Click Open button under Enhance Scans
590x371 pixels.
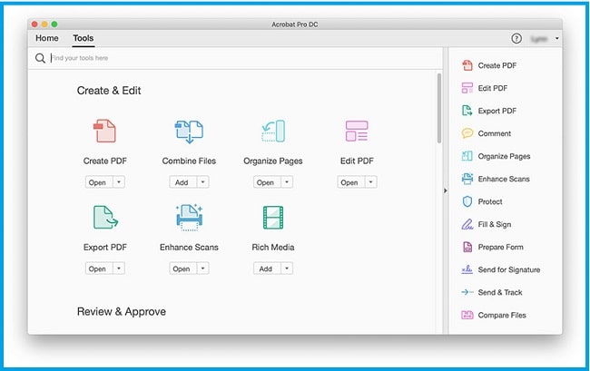click(182, 268)
